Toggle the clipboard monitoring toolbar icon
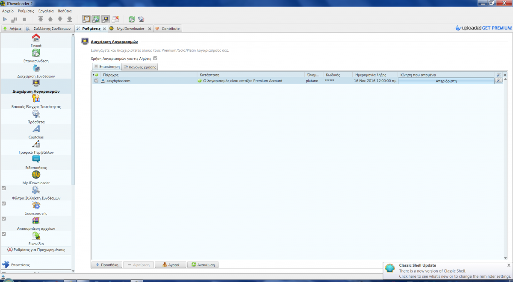 [x=86, y=19]
